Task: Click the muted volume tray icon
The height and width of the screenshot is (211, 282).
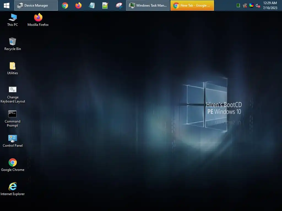Action: (x=258, y=6)
